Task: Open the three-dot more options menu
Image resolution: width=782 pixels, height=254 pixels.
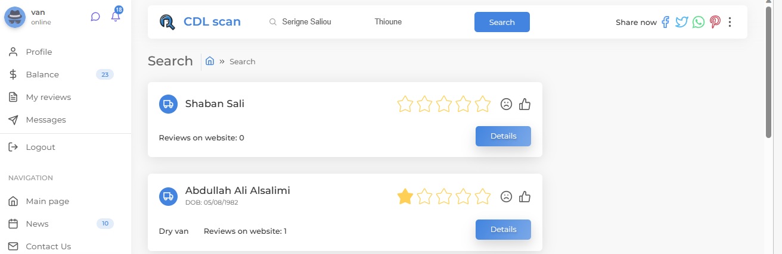Action: [x=730, y=22]
